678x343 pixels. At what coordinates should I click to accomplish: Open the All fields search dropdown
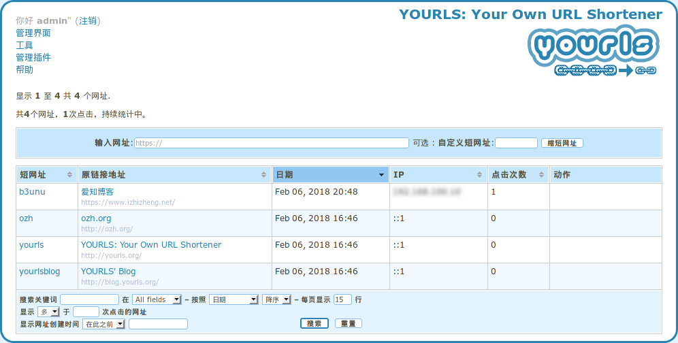pos(157,299)
